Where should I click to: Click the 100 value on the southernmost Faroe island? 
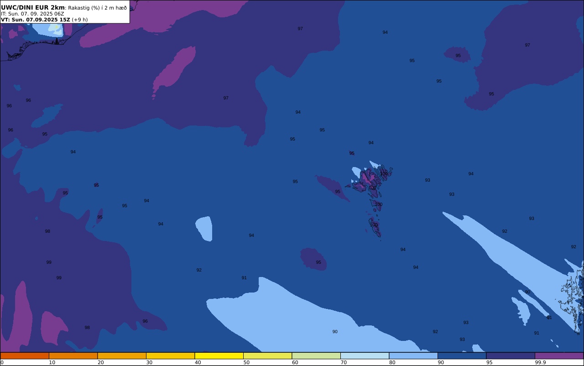pos(374,225)
